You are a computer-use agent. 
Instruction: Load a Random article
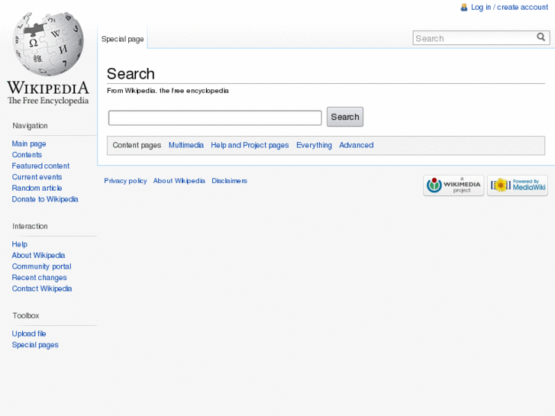37,188
